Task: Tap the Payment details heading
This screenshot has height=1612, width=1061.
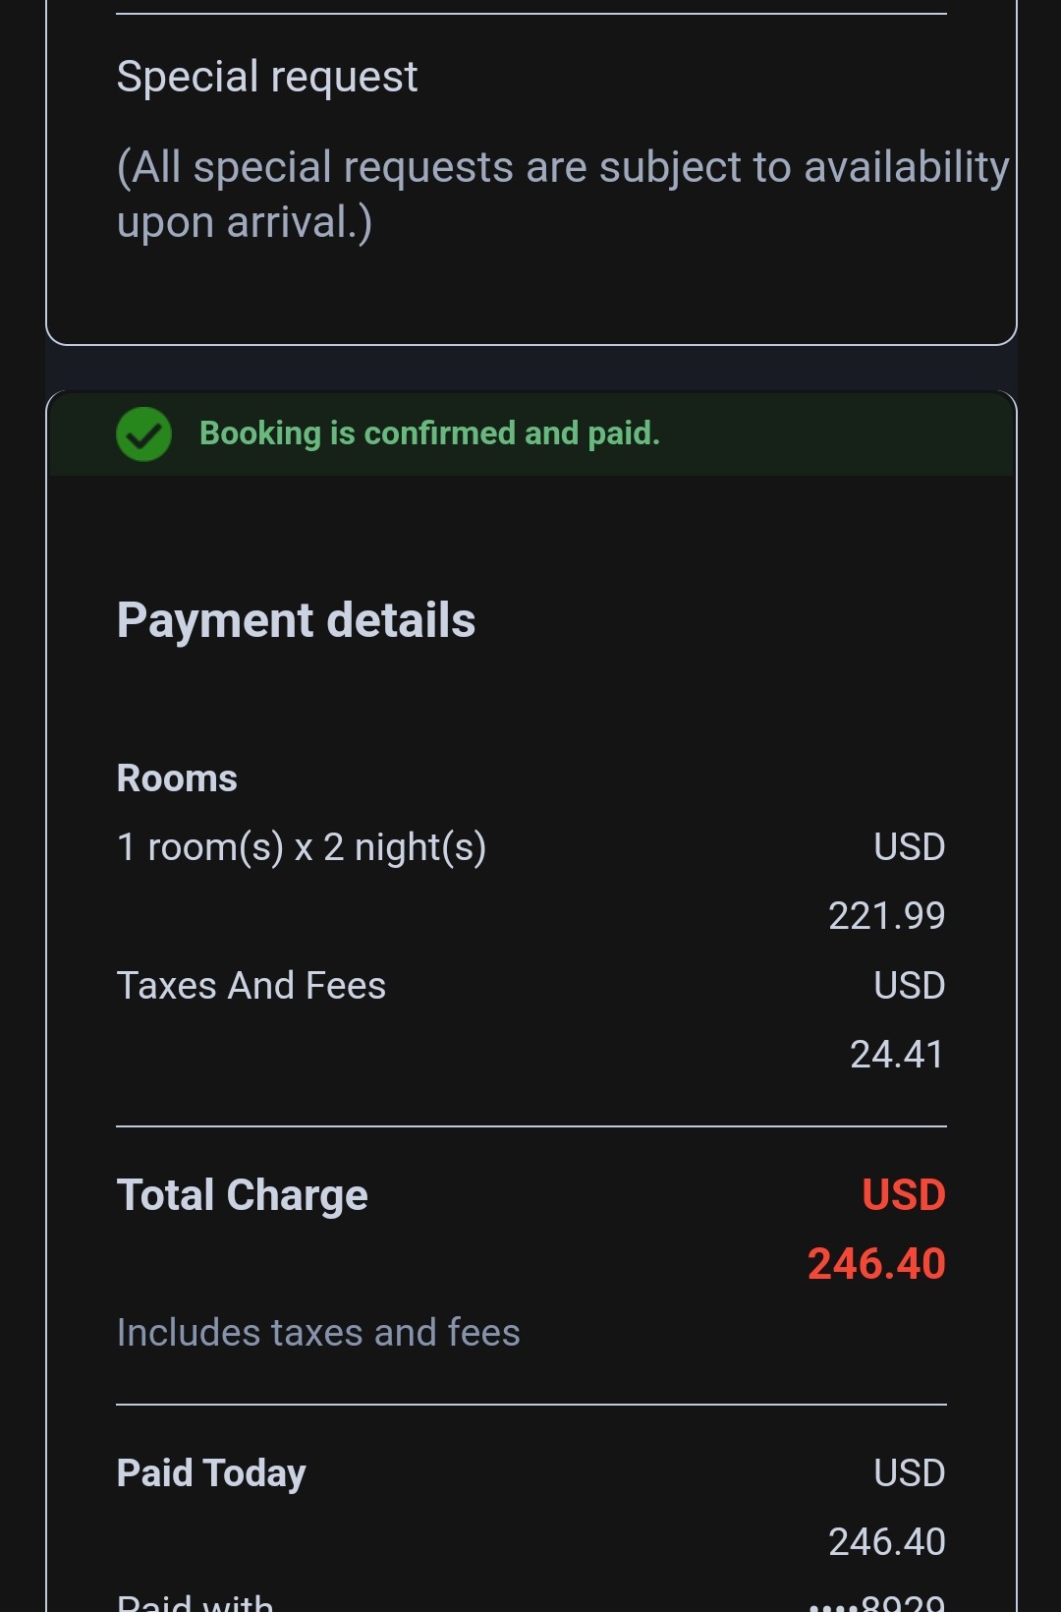Action: [x=296, y=620]
